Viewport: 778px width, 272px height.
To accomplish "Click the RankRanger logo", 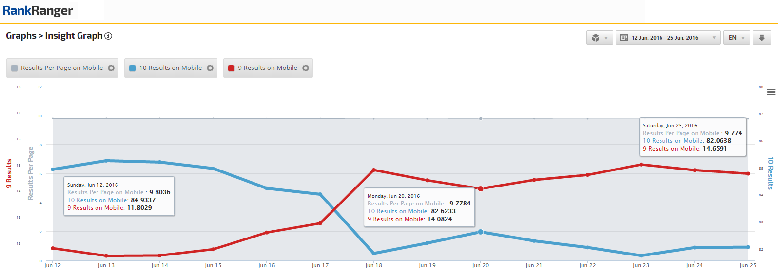I will click(x=38, y=11).
